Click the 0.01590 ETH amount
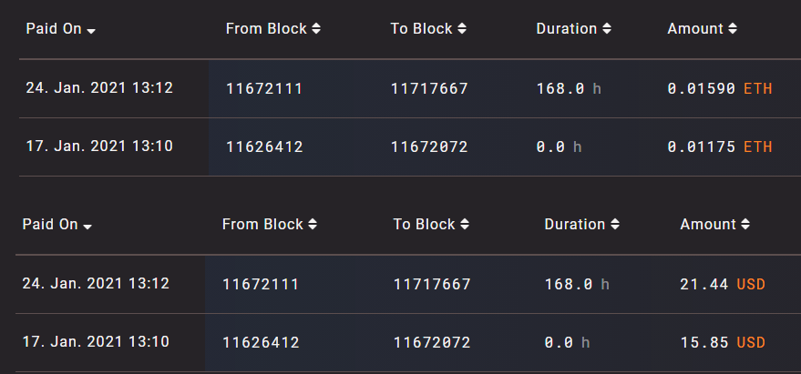 click(x=719, y=89)
